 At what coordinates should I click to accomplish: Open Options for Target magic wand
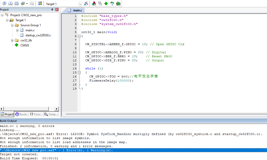(x=86, y=3)
